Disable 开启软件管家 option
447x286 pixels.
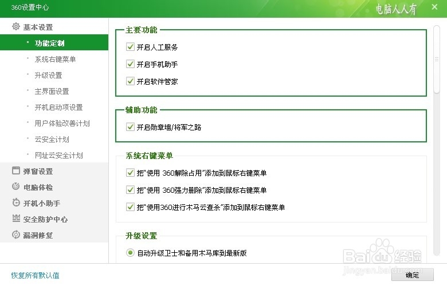point(130,81)
